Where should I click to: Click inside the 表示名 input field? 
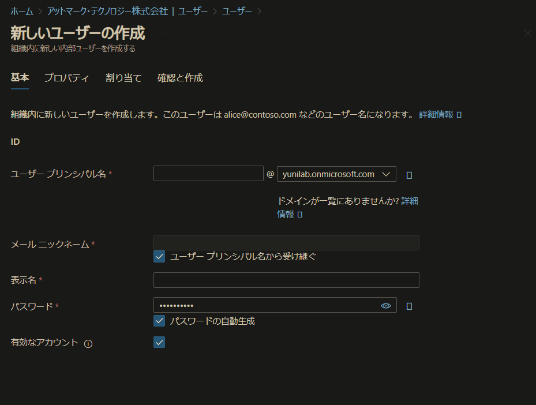pos(286,280)
